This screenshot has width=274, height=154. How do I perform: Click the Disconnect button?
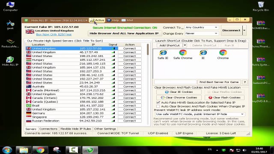[x=231, y=30]
